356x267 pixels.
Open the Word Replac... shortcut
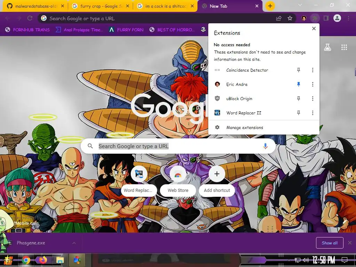(x=139, y=180)
